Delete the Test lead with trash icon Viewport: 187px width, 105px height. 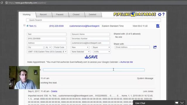pyautogui.click(x=158, y=26)
